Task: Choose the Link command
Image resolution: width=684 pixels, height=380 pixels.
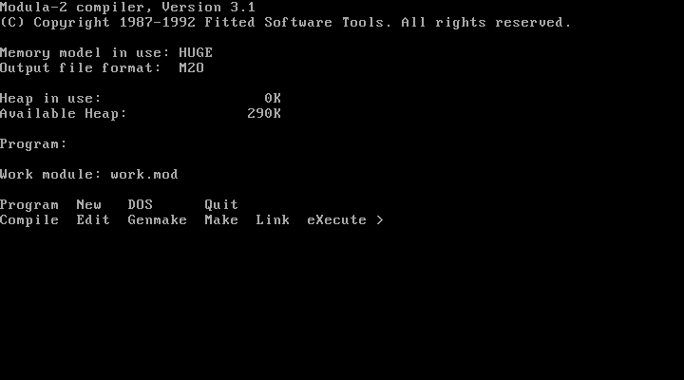Action: [x=273, y=220]
